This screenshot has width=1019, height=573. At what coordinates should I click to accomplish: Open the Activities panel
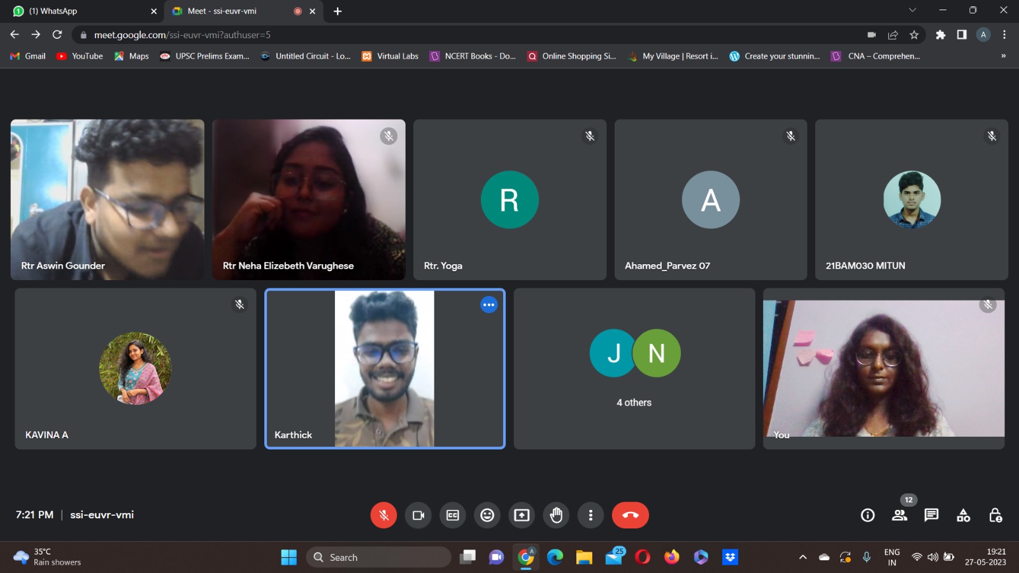[963, 515]
